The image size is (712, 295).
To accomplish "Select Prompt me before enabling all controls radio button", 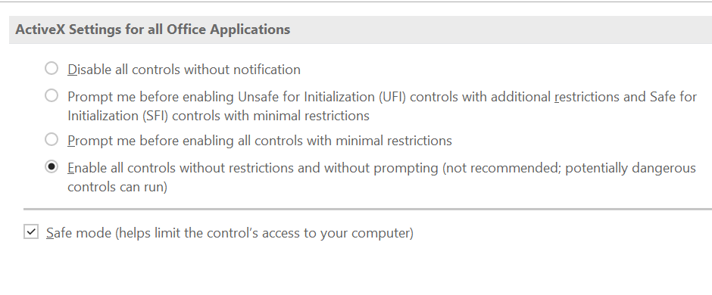I will pyautogui.click(x=52, y=139).
